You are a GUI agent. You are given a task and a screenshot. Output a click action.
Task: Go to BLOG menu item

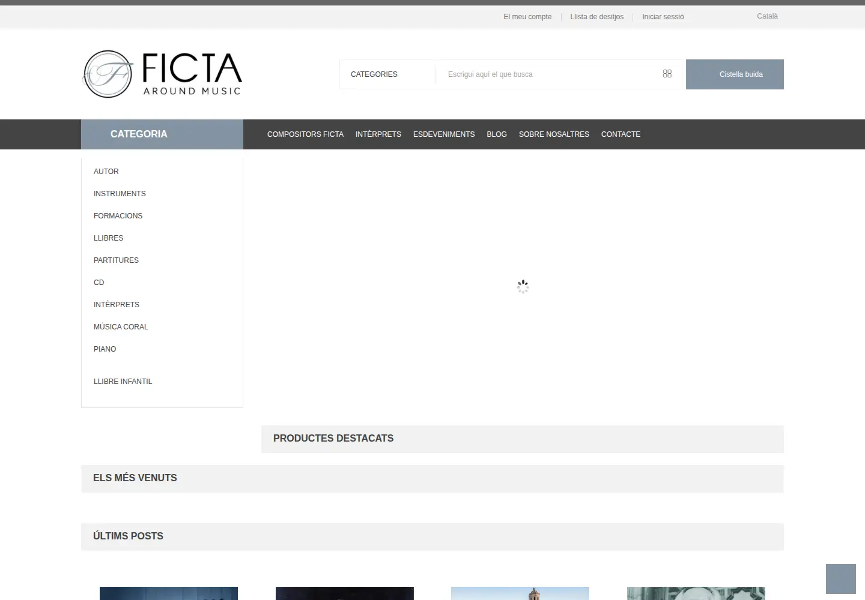point(497,134)
